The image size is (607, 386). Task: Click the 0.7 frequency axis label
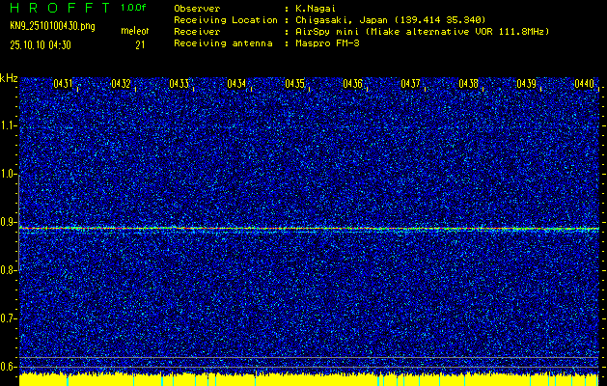pos(9,318)
